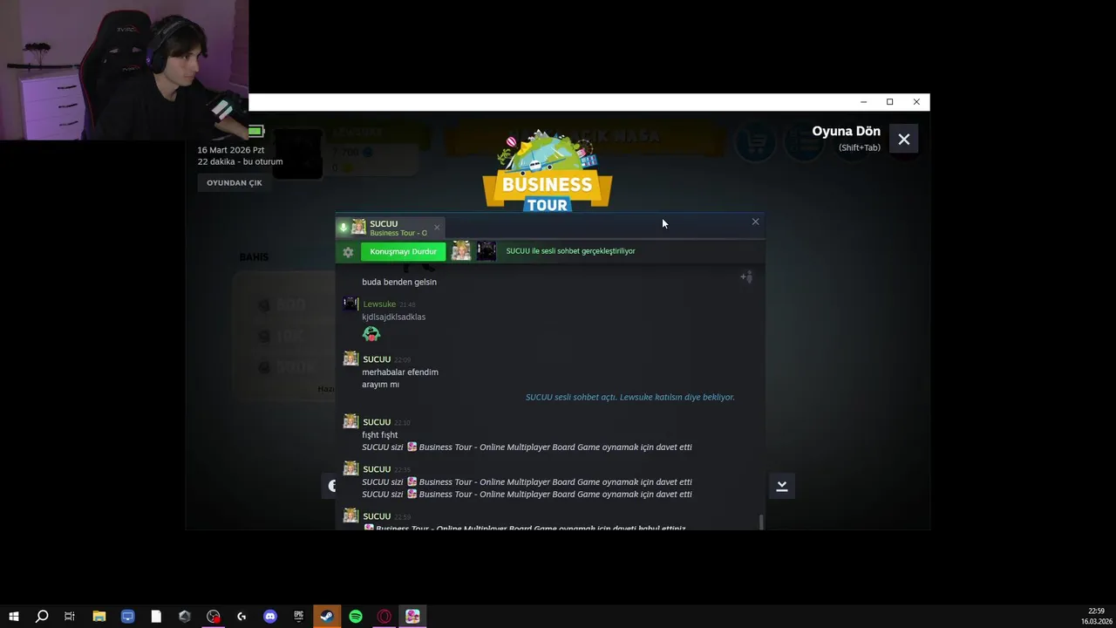The image size is (1116, 628).
Task: Click the 'SUCUU sesli sohbet açtı' notice
Action: coord(629,397)
